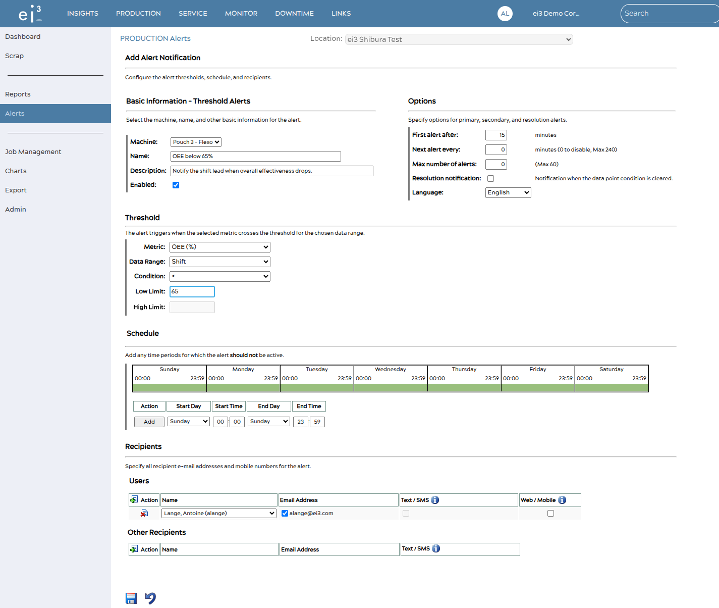Open the AL user avatar
This screenshot has width=719, height=608.
pos(505,14)
